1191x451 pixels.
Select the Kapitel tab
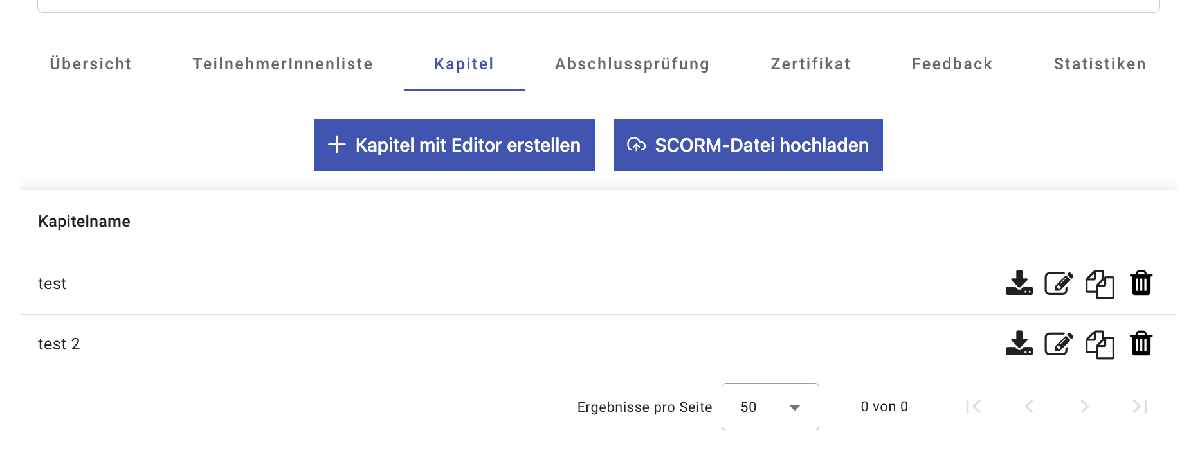(x=464, y=64)
